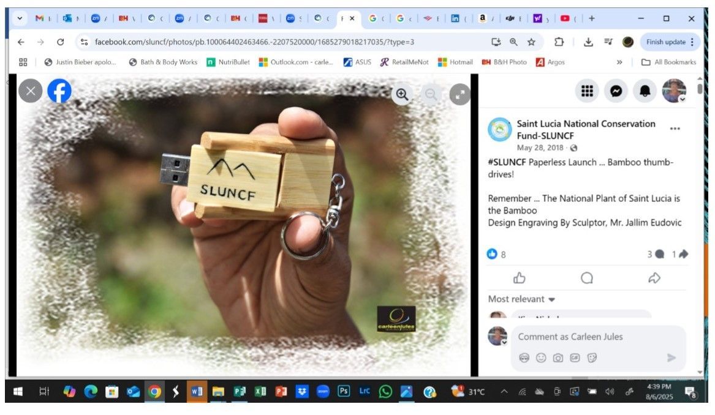Click the greyed-out zoom out icon
The height and width of the screenshot is (415, 715).
point(431,94)
